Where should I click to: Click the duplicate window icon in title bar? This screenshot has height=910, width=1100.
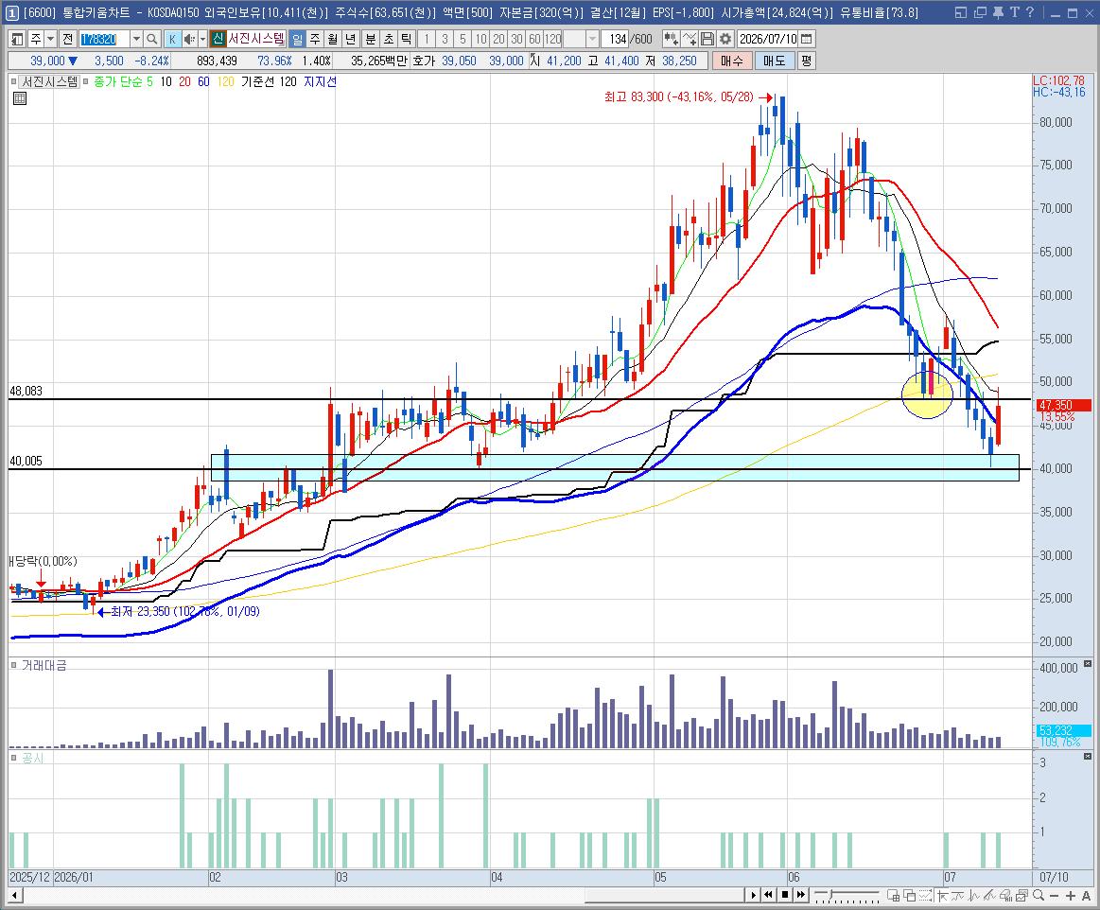[x=980, y=12]
